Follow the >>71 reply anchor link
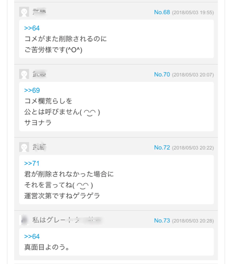Screen dimensions: 232x264 (32, 163)
